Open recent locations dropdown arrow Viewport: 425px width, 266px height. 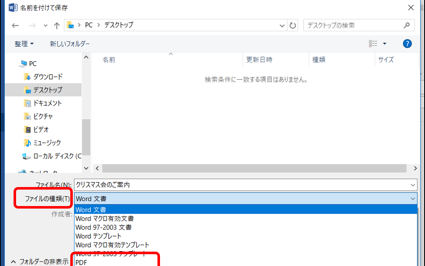[x=45, y=25]
